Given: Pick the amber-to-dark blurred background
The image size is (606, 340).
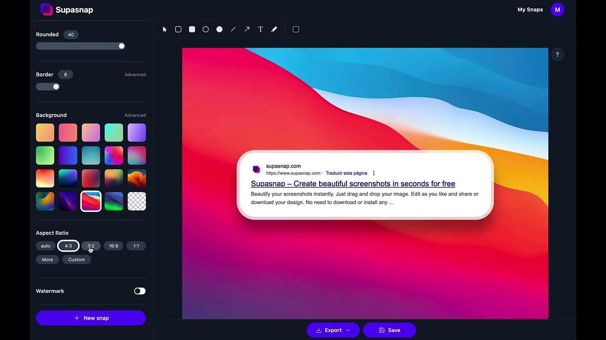Looking at the screenshot, I should coord(114,178).
